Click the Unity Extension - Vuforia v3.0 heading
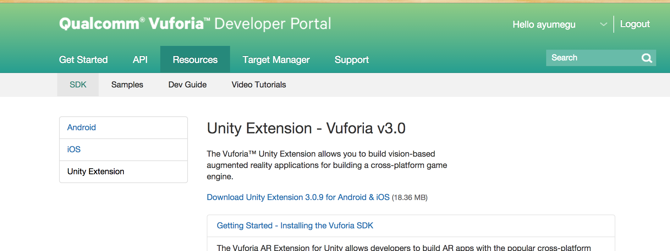 click(x=306, y=128)
